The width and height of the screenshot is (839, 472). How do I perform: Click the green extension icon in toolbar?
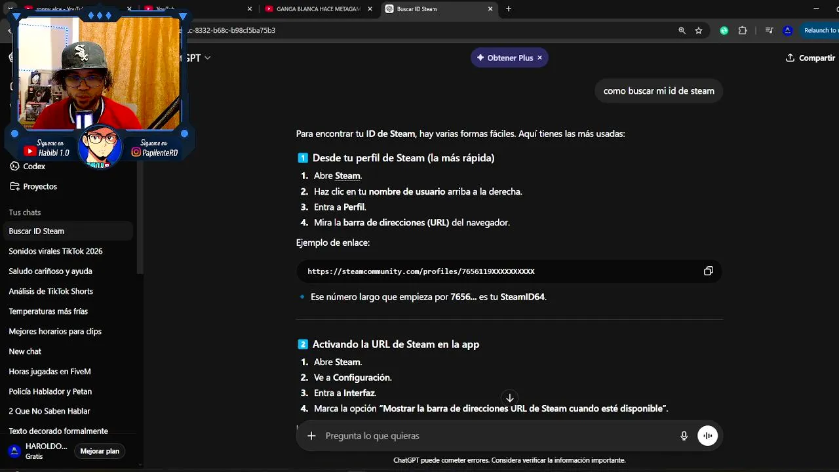[x=724, y=30]
